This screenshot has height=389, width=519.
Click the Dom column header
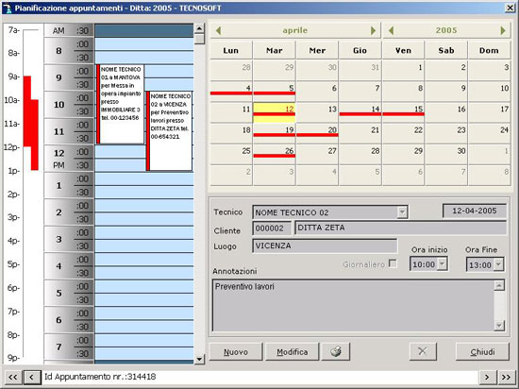(x=489, y=50)
